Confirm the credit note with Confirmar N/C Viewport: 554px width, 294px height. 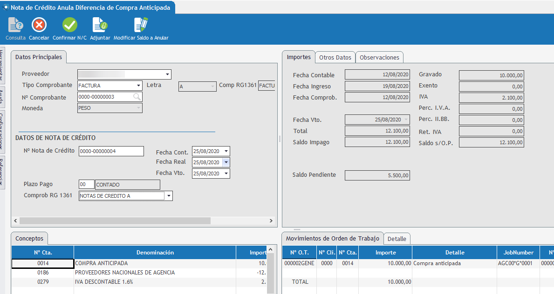(x=70, y=26)
